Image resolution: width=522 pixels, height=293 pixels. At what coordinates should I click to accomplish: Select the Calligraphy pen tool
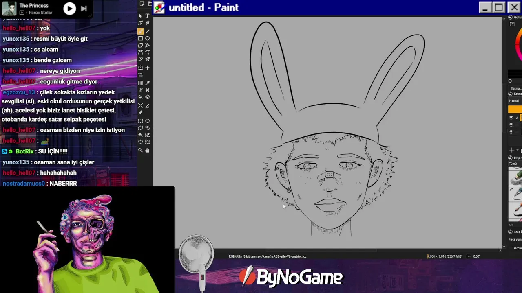tap(147, 24)
